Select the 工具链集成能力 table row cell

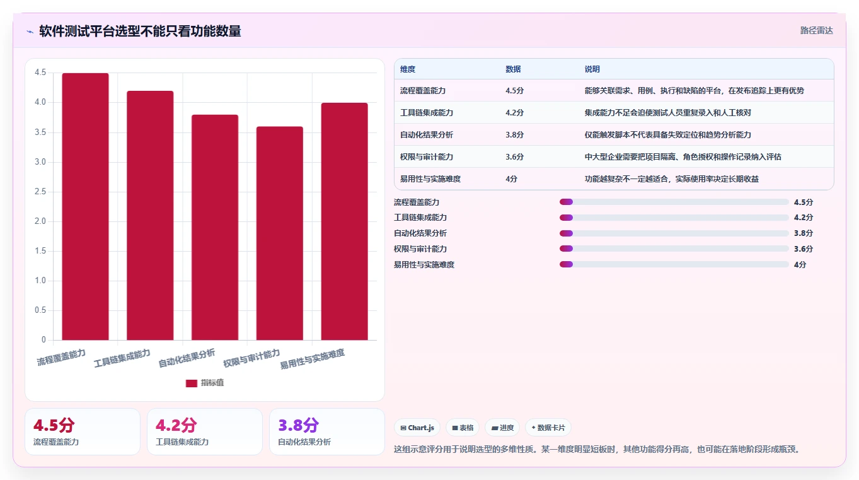pos(447,113)
